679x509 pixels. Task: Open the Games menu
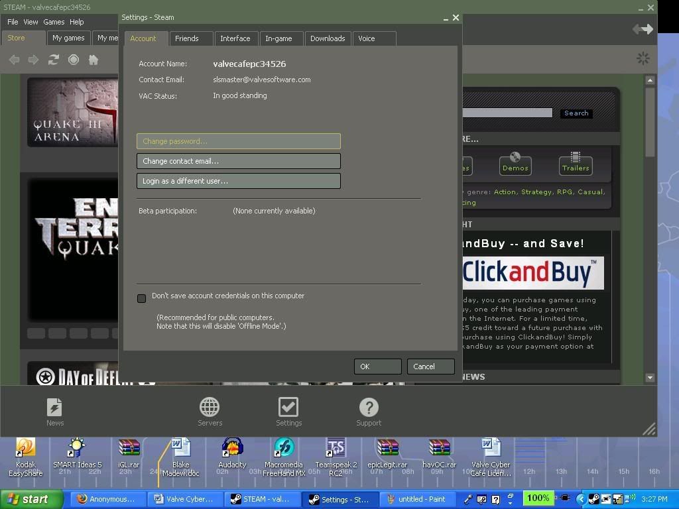tap(54, 22)
